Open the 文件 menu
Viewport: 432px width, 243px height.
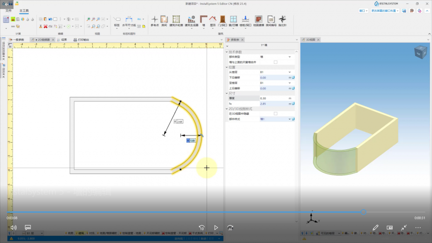coord(9,10)
